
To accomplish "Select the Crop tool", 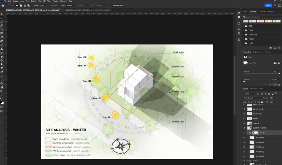I will click(x=2, y=29).
